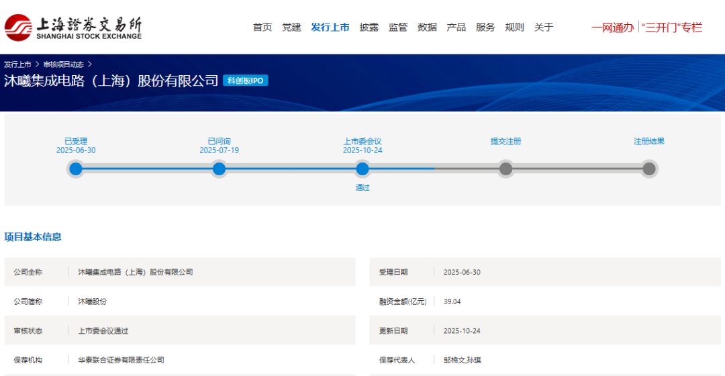This screenshot has width=725, height=376.
Task: Open the 服务 menu item
Action: pyautogui.click(x=485, y=28)
